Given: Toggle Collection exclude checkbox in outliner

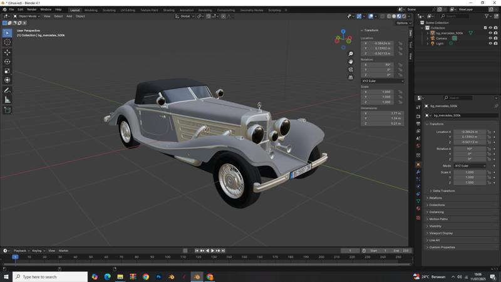Looking at the screenshot, I should (x=485, y=28).
